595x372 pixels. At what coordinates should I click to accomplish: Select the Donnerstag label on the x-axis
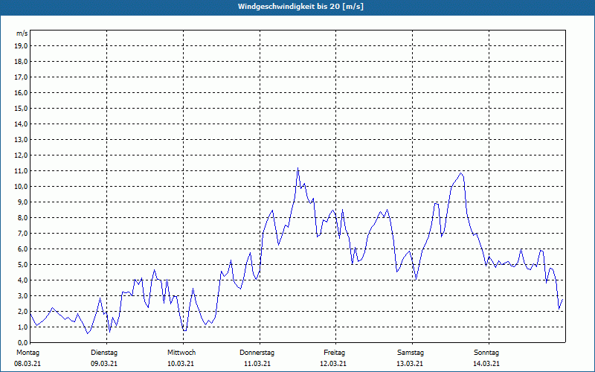257,352
